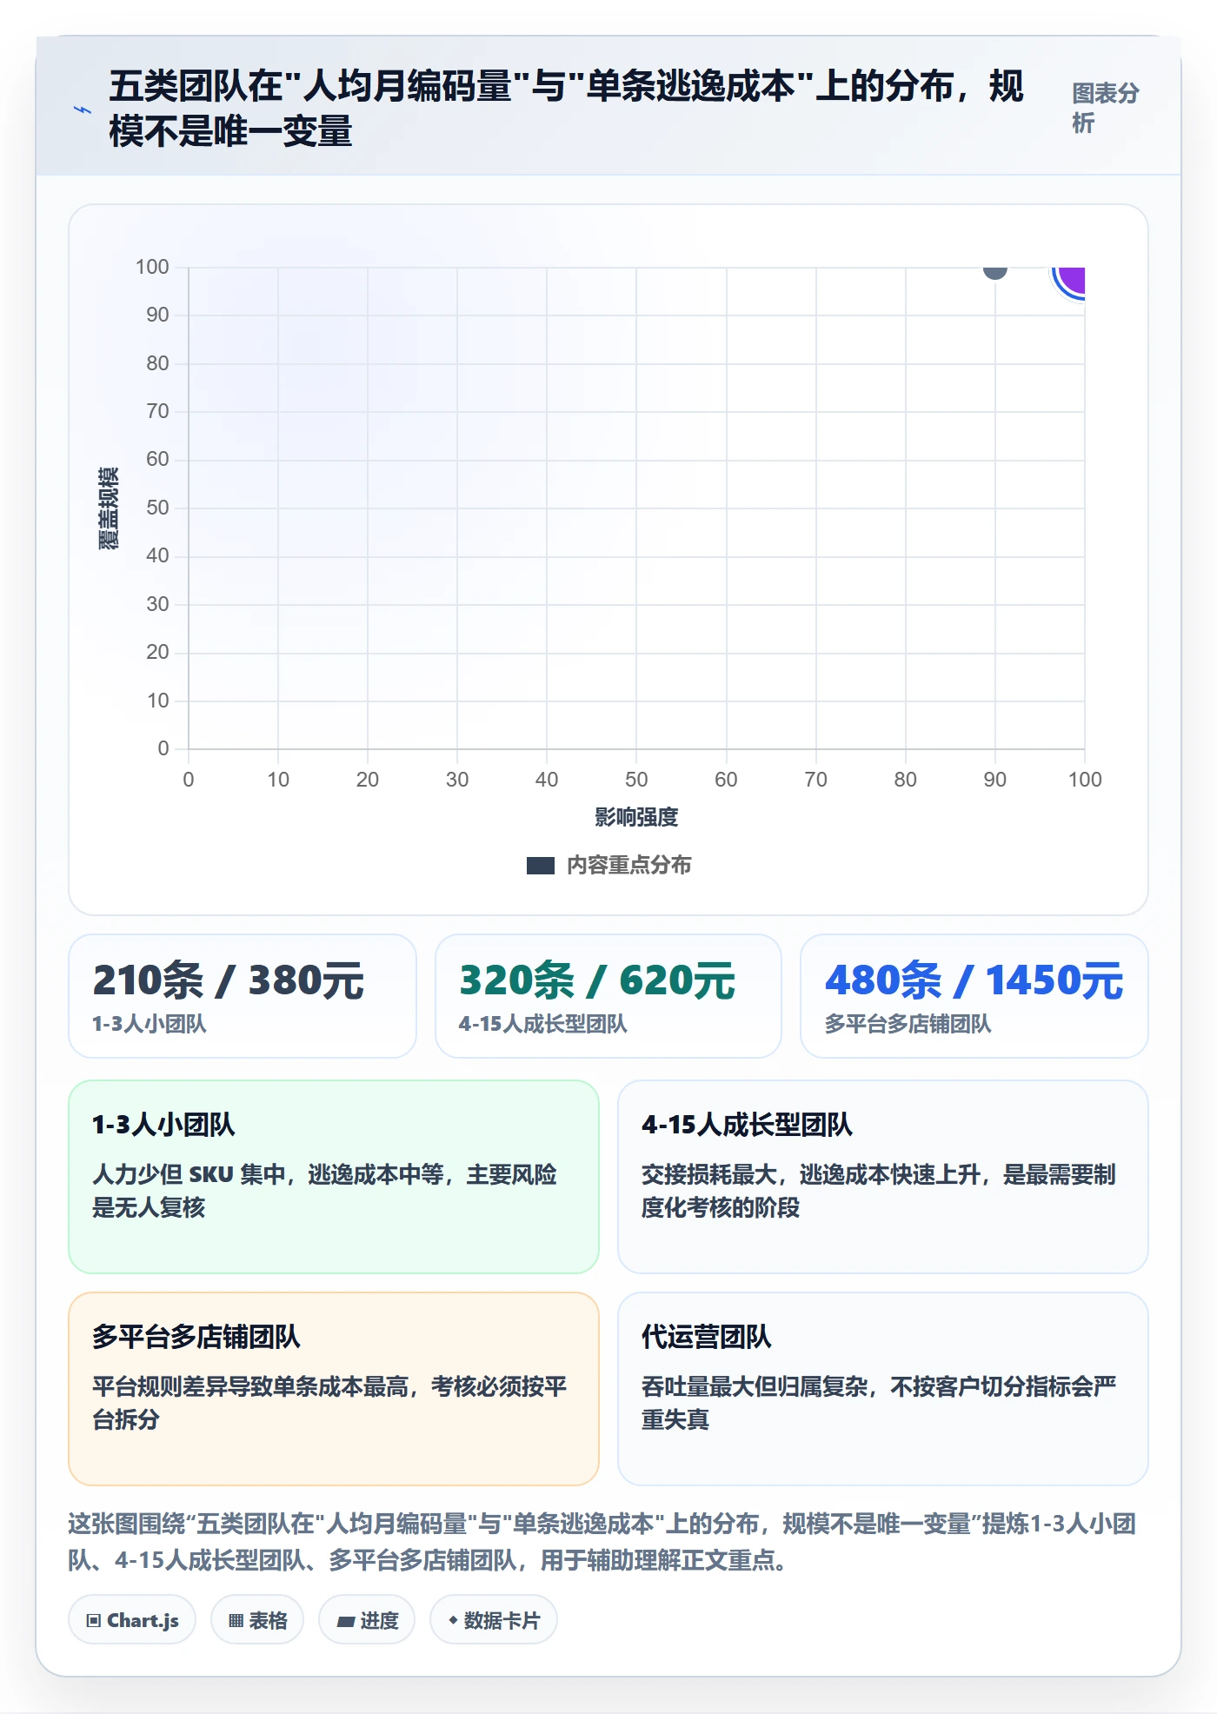Select the 480条 / 1450元 stat value
The image size is (1217, 1714).
click(974, 980)
